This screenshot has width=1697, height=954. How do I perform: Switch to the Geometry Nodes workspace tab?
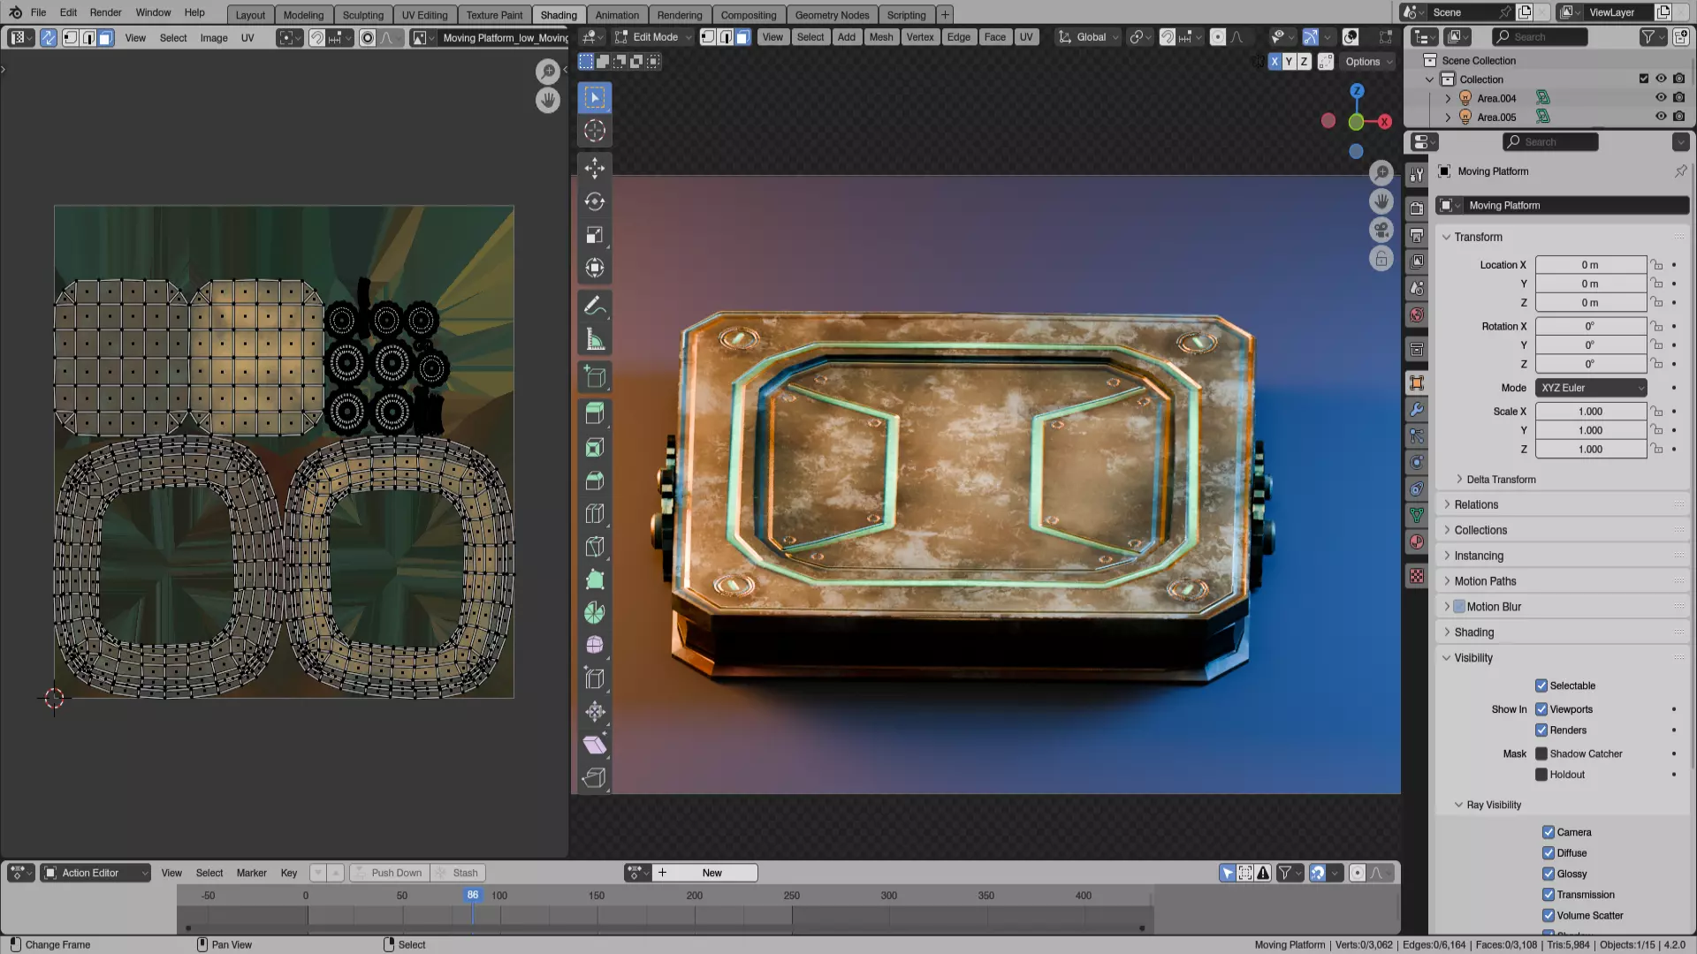832,15
